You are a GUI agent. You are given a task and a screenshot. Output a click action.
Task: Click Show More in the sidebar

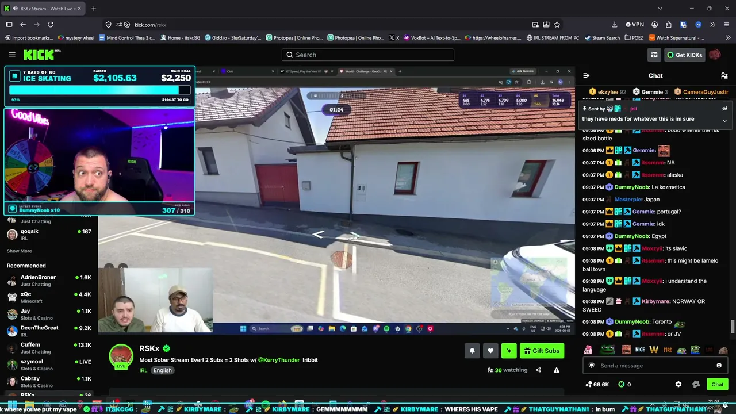coord(19,251)
